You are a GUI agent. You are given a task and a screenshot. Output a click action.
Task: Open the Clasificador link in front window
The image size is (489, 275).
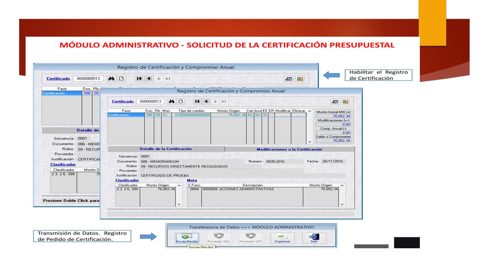(127, 180)
